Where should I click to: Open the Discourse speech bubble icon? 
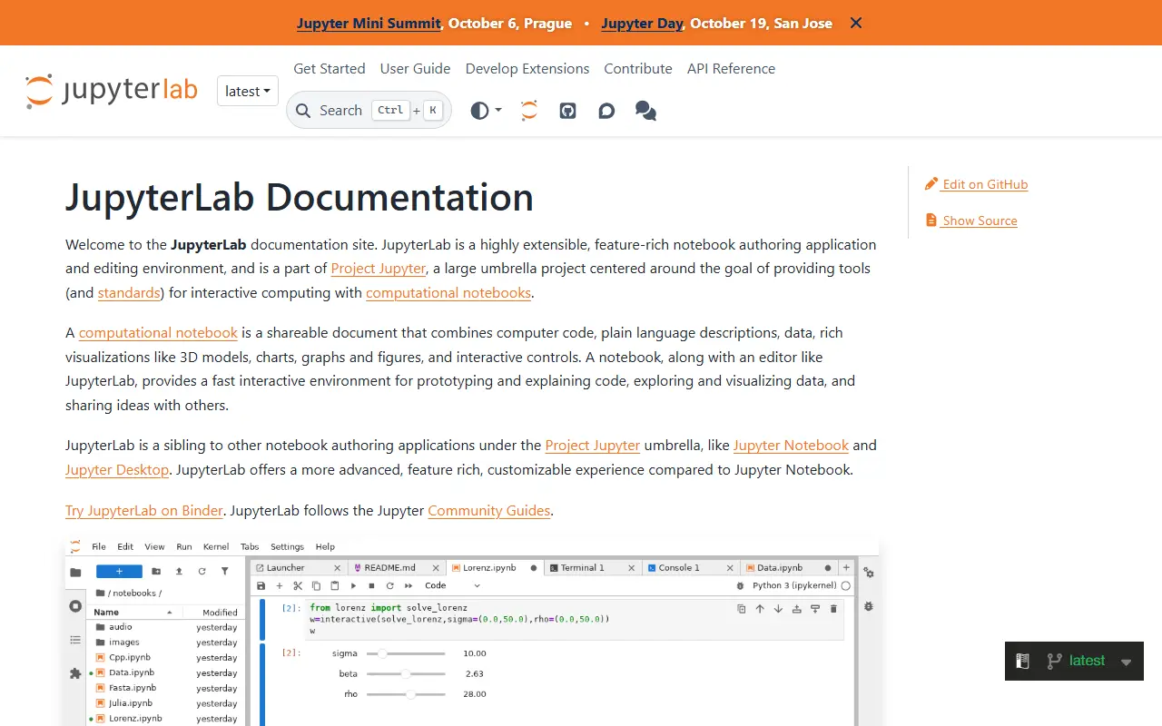tap(606, 111)
